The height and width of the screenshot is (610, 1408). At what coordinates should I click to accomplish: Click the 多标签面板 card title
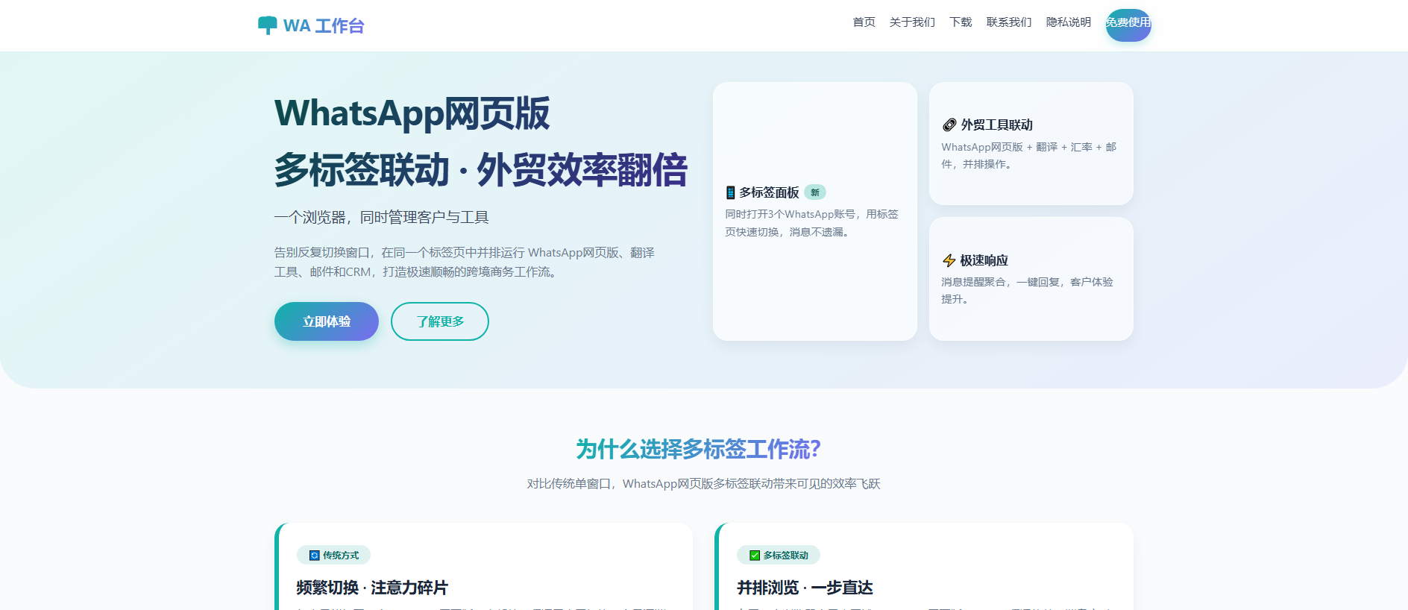(x=769, y=192)
